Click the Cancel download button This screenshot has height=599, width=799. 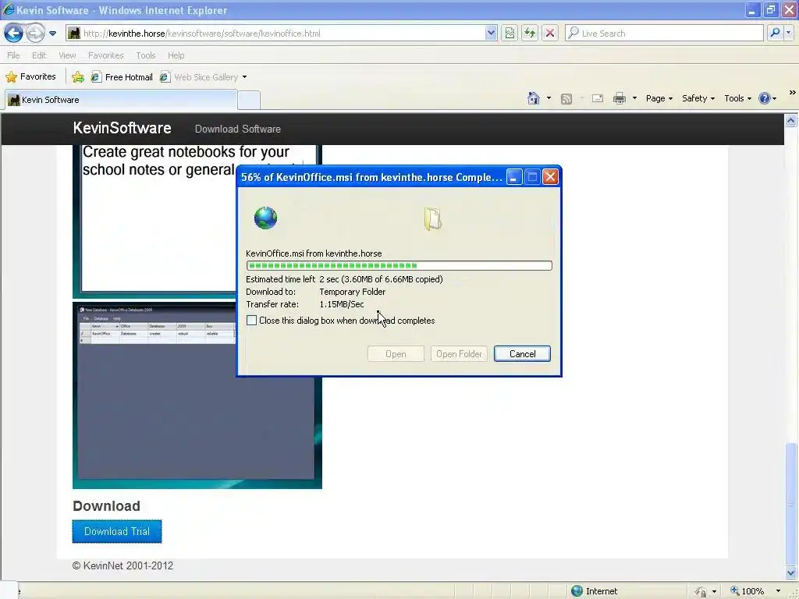point(522,354)
